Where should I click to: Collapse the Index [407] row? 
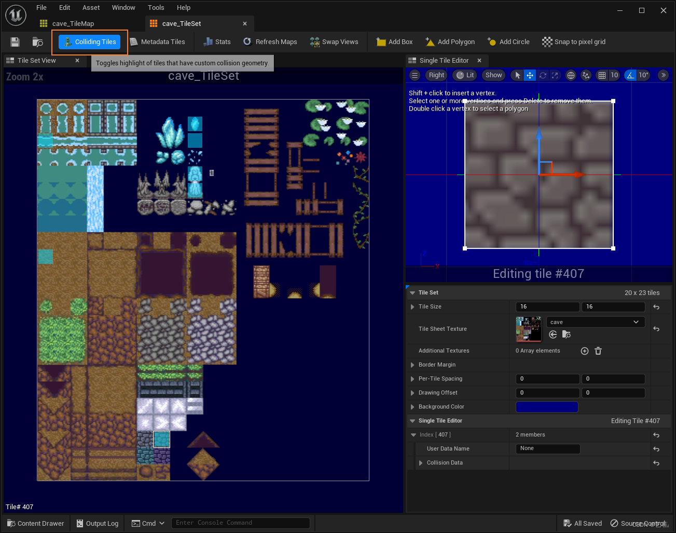coord(413,435)
